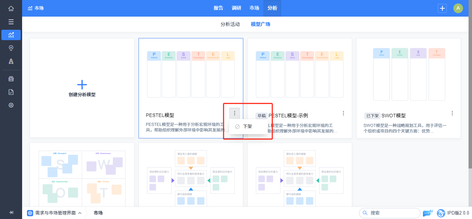Open the home icon in the sidebar

point(11,8)
